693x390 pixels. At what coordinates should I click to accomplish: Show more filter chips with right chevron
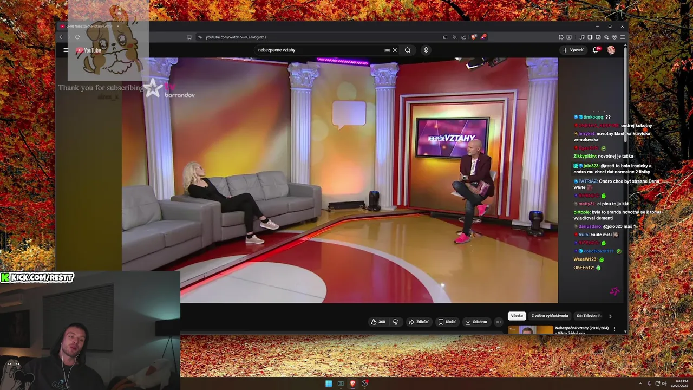pos(610,316)
